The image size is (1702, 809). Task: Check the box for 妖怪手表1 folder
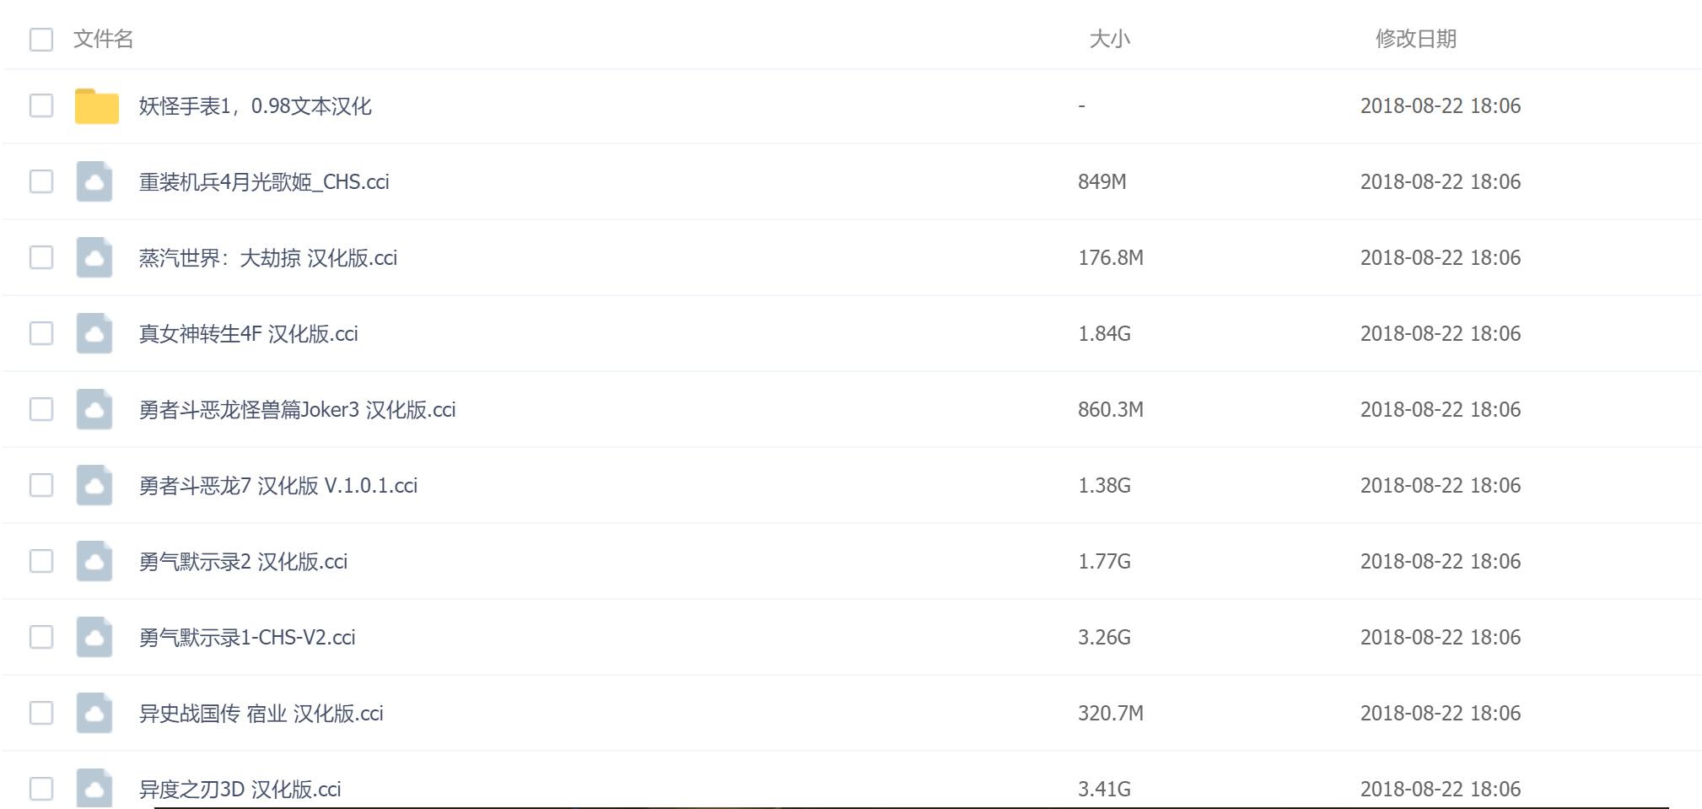41,105
